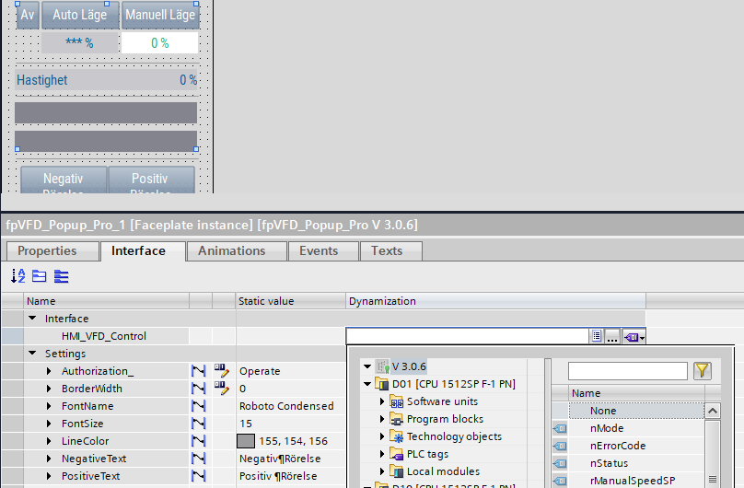Expand the Software units folder
The image size is (744, 488).
[382, 401]
